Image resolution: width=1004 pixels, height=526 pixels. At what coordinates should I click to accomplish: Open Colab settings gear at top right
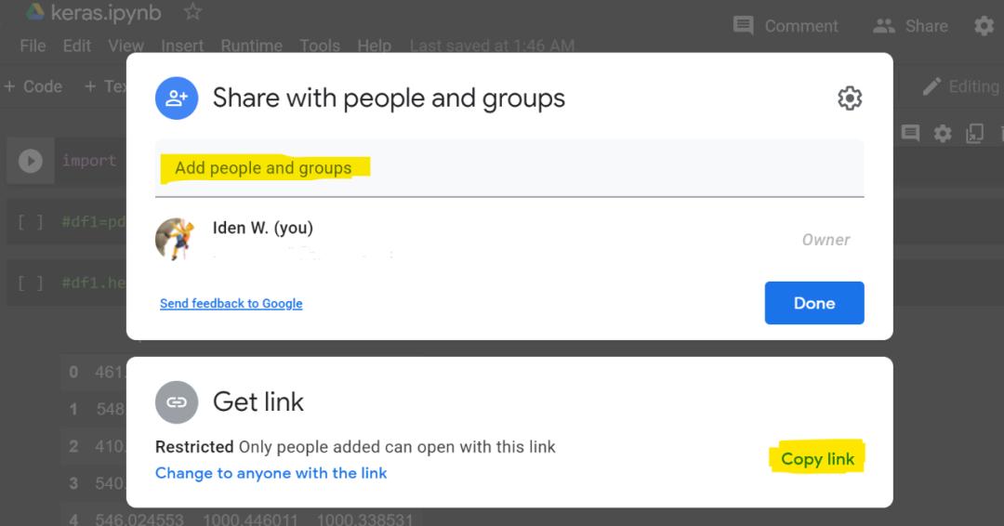984,26
